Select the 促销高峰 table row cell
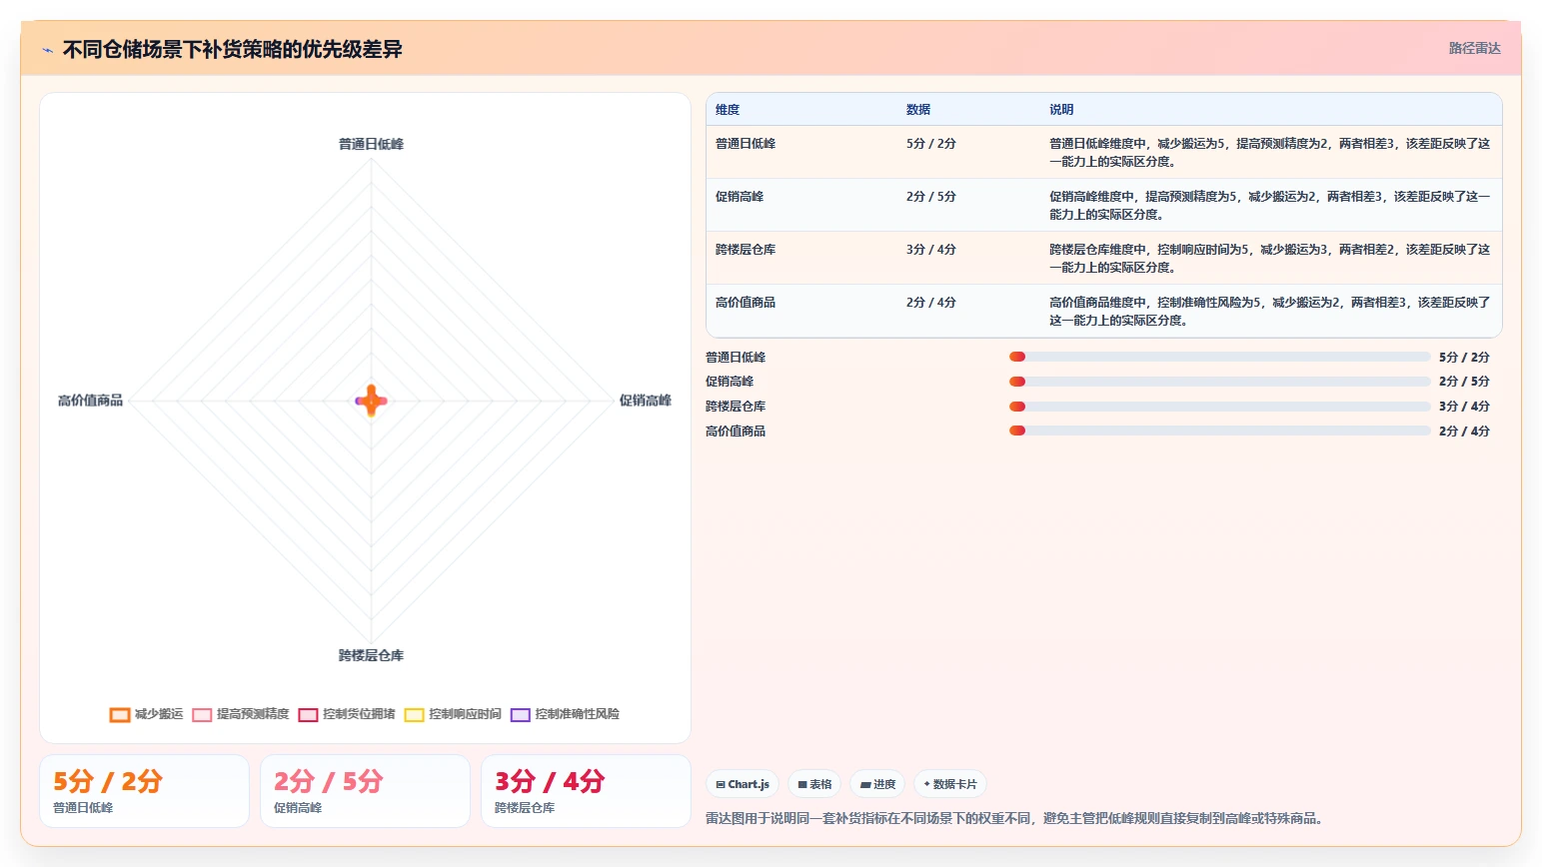 (740, 197)
